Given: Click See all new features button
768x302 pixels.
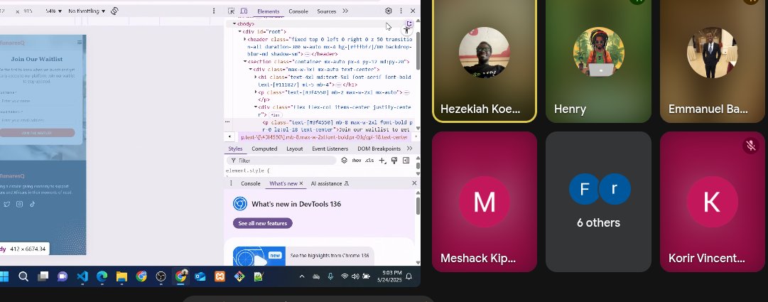Looking at the screenshot, I should point(263,224).
